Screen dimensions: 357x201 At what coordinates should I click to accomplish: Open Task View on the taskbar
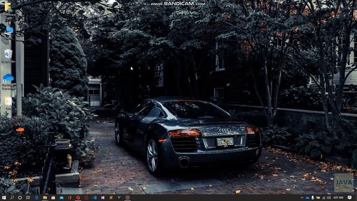(x=28, y=198)
